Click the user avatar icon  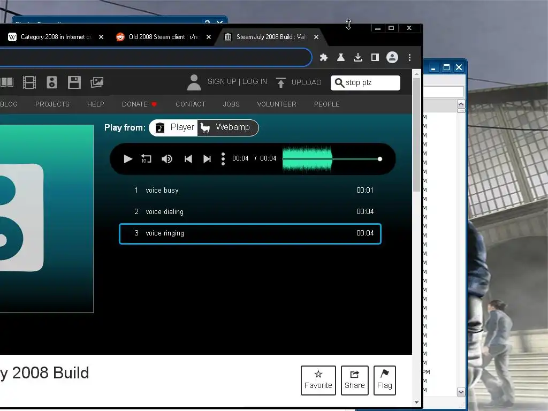[x=194, y=82]
